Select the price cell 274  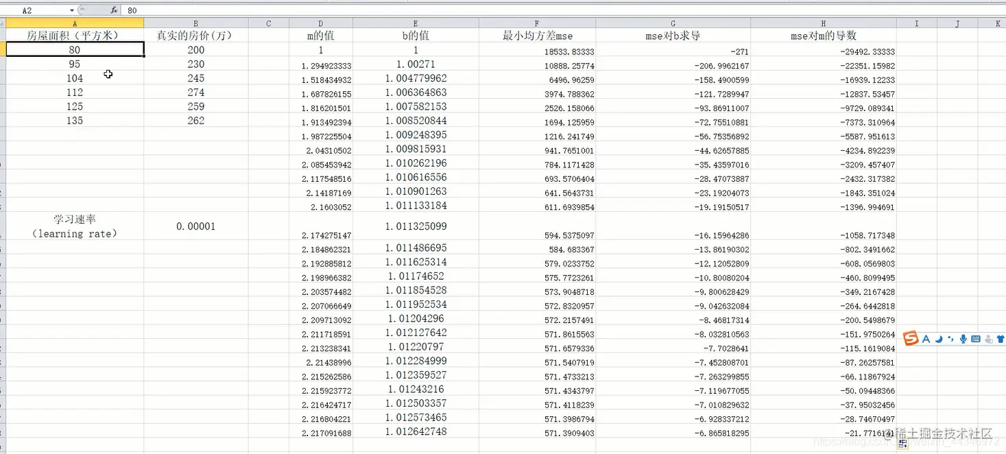[x=196, y=92]
